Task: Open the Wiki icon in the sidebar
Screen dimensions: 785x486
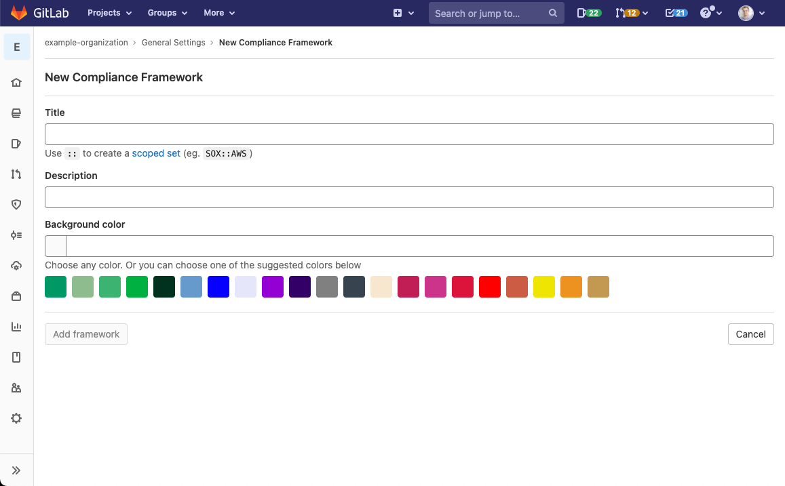Action: pyautogui.click(x=16, y=357)
